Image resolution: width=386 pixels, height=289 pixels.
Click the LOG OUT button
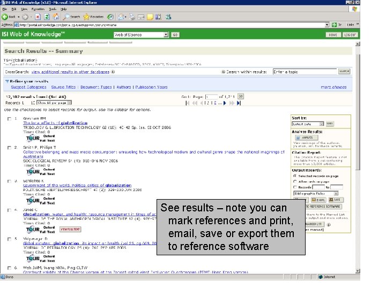(350, 35)
